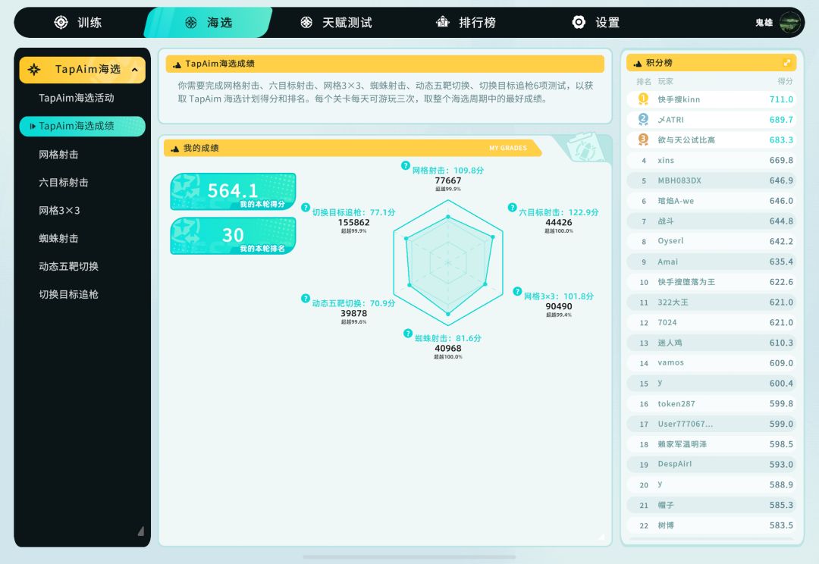This screenshot has height=564, width=819.
Task: Select TapAim海选成绩 in sidebar
Action: [83, 126]
